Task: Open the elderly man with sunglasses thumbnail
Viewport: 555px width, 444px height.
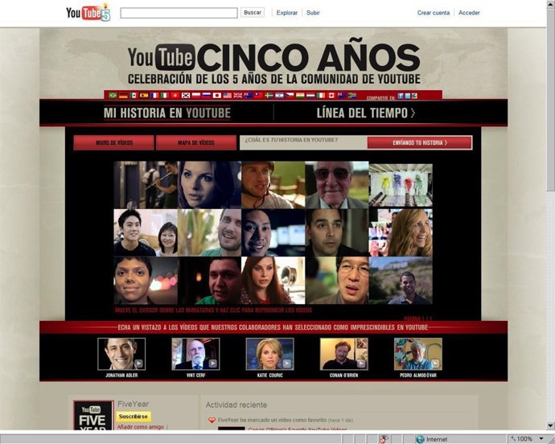Action: (x=336, y=185)
